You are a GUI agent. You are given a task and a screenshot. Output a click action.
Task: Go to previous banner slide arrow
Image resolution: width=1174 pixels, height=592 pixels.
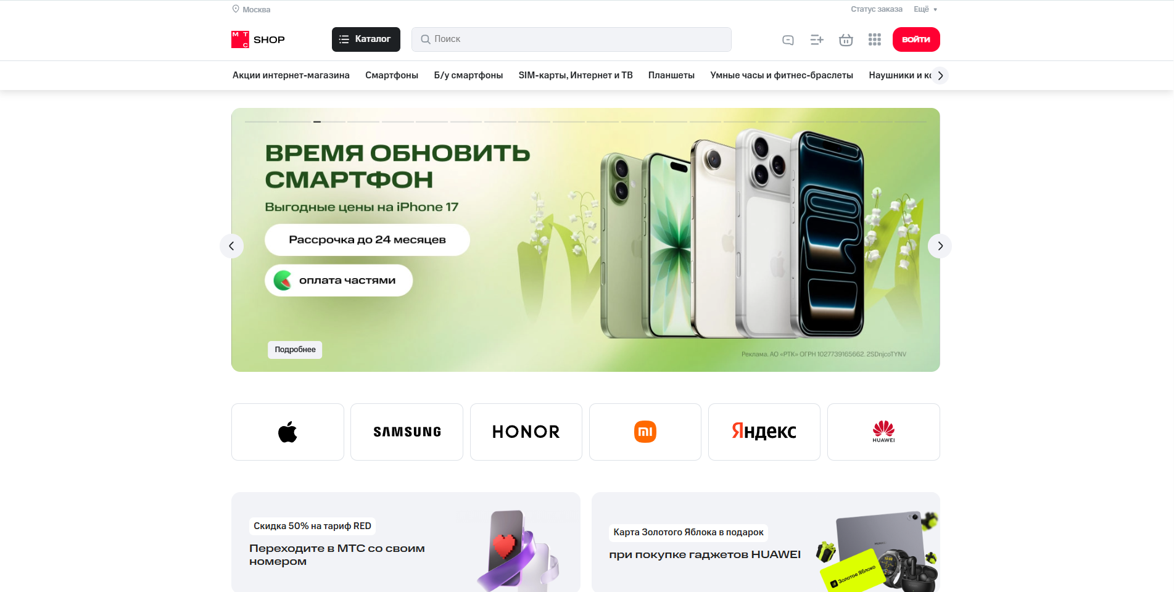pos(231,246)
